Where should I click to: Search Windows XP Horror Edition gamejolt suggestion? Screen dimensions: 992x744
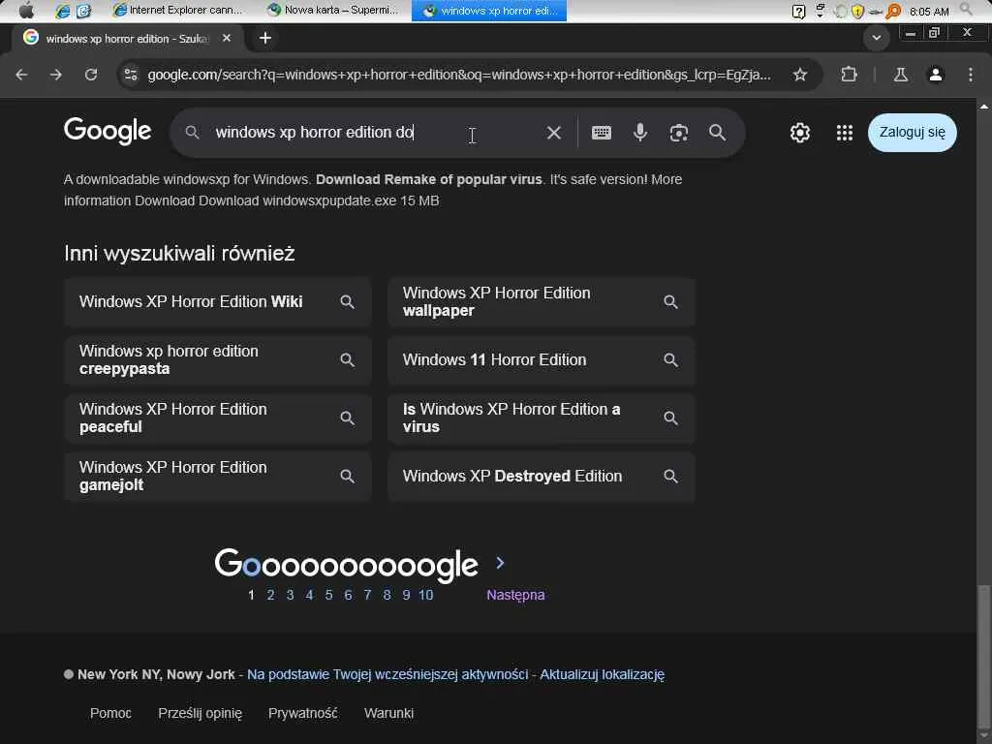218,477
